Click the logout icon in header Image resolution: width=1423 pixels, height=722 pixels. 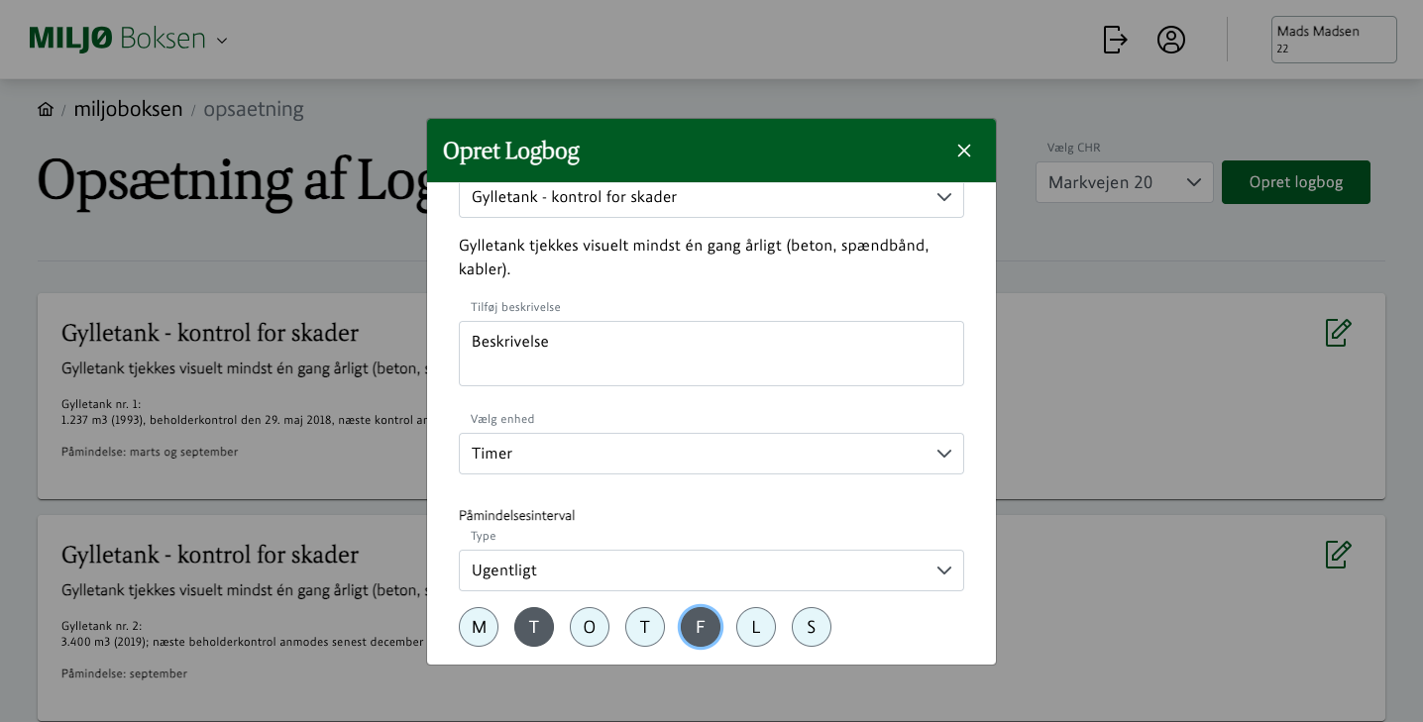pyautogui.click(x=1115, y=40)
